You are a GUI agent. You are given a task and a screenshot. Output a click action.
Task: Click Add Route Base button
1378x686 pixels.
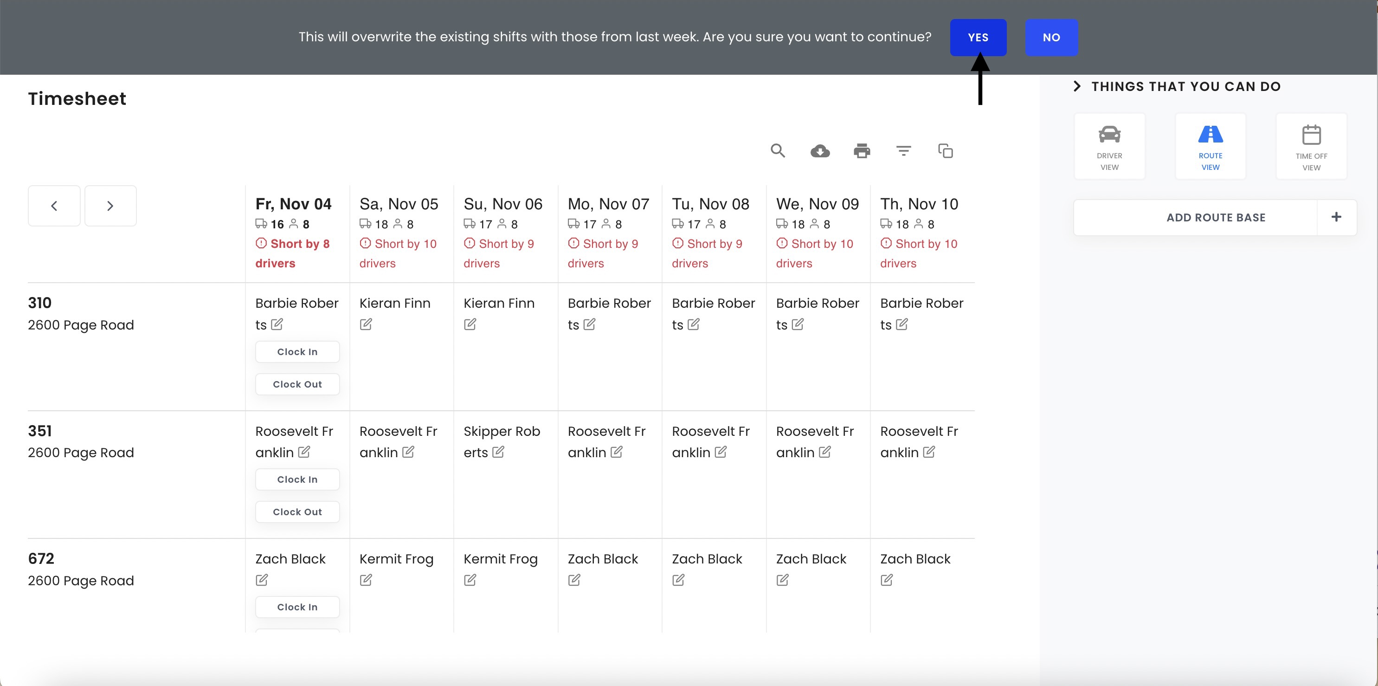(x=1216, y=217)
